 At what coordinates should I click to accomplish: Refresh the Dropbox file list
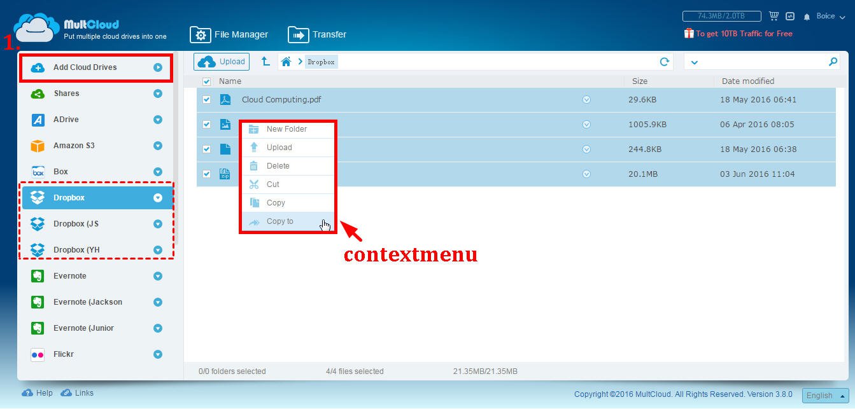(x=665, y=62)
